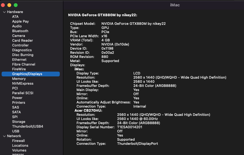
Task: Select USB in the sidebar
Action: tap(16, 131)
